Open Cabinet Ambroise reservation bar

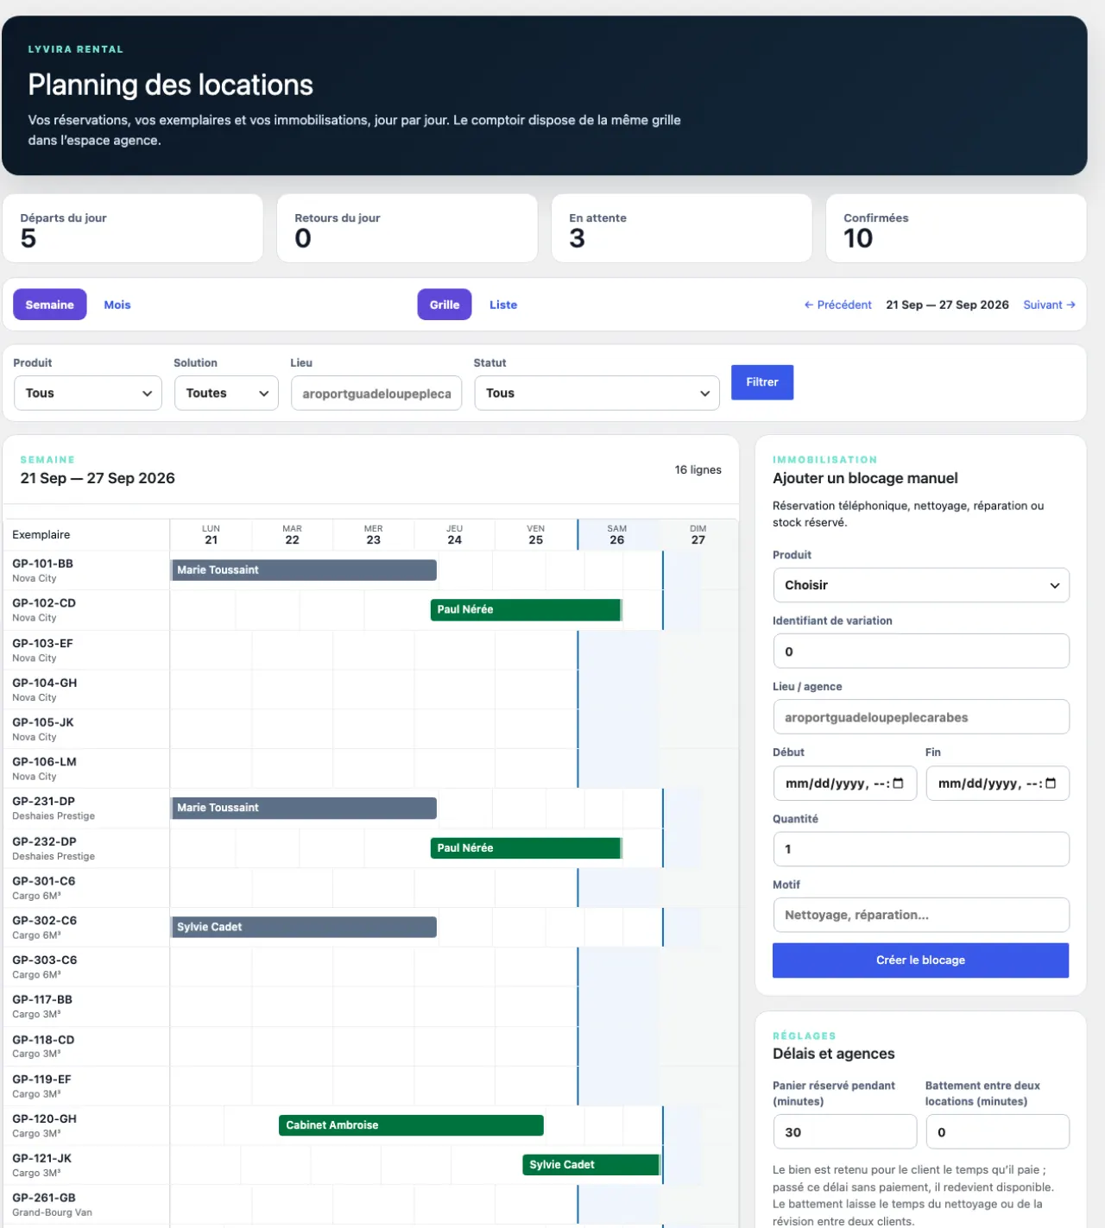click(411, 1125)
